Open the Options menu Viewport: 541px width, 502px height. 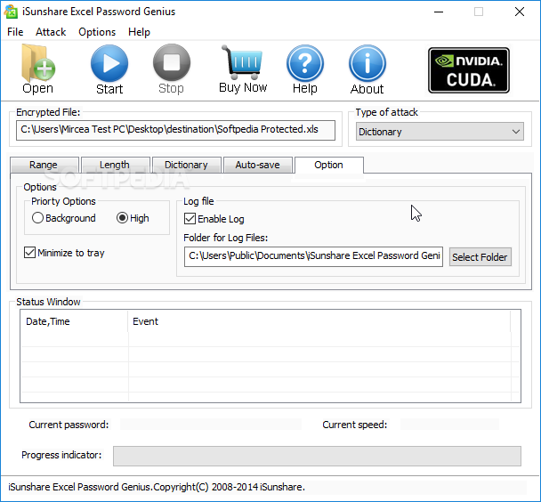click(97, 32)
